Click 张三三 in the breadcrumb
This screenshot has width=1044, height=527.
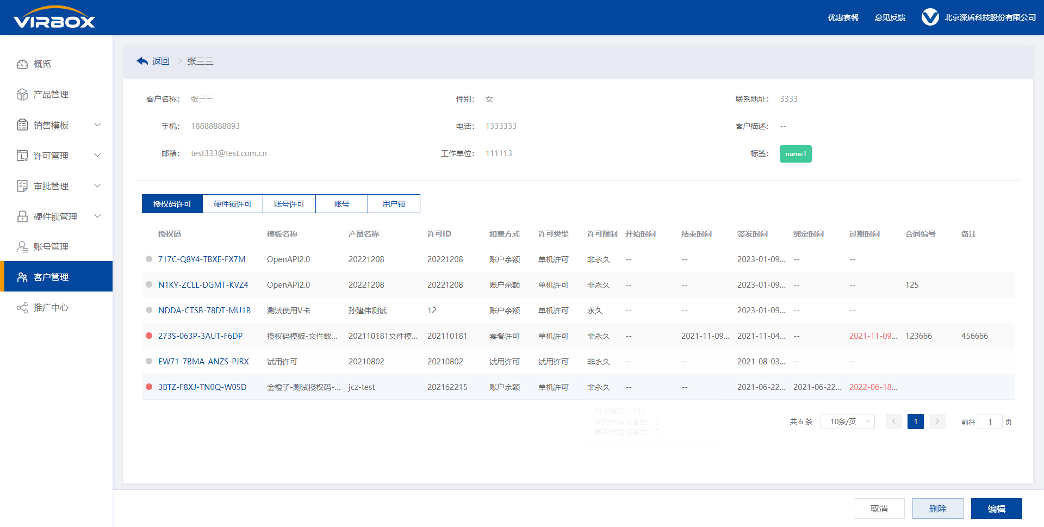201,61
